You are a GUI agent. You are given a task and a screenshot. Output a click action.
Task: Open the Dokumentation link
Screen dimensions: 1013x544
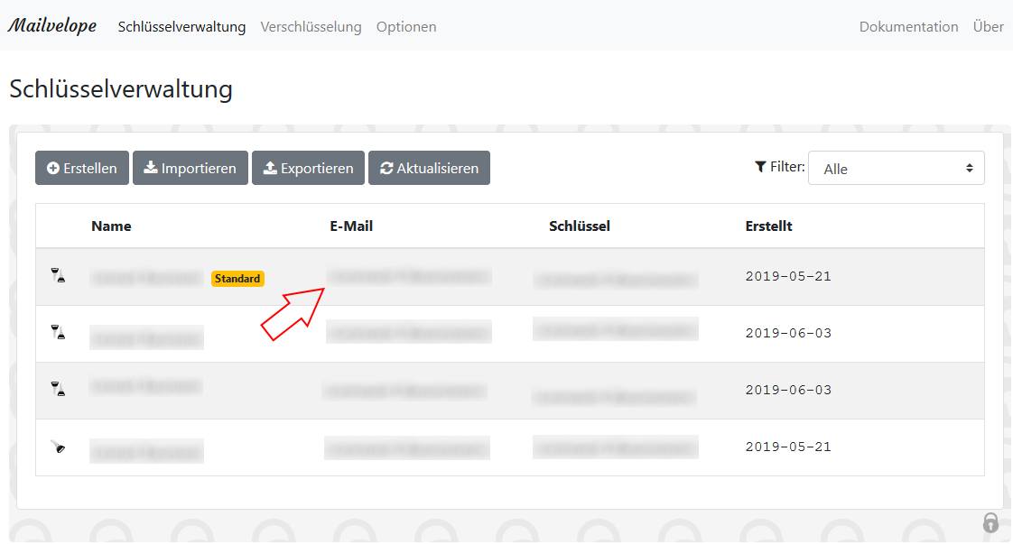(x=908, y=26)
